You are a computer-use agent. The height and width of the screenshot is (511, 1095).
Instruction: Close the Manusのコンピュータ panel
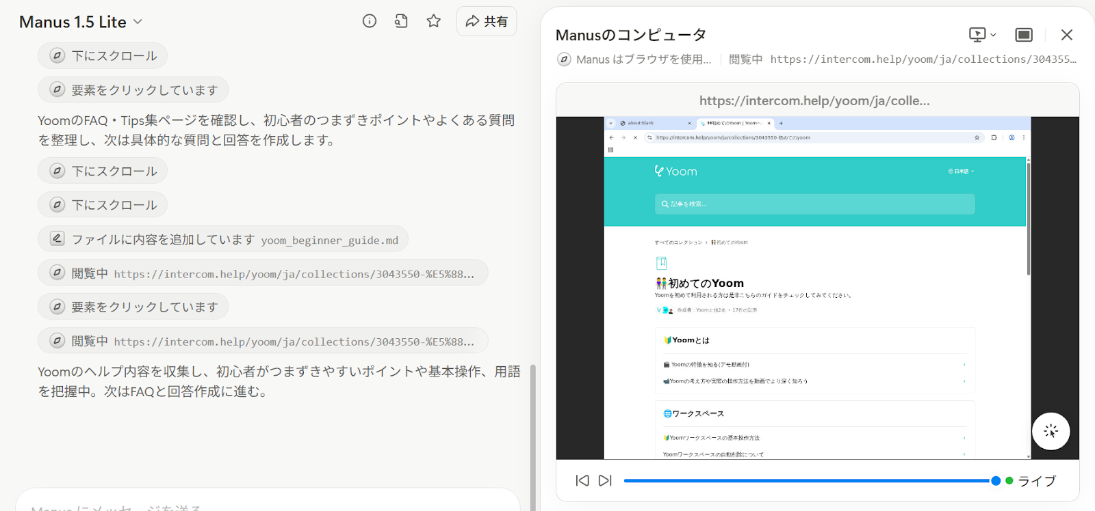tap(1066, 35)
